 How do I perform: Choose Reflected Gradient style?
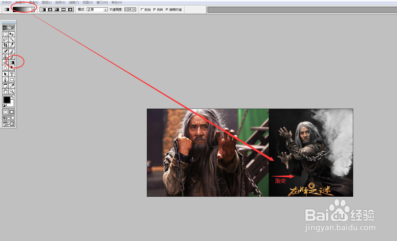click(64, 10)
